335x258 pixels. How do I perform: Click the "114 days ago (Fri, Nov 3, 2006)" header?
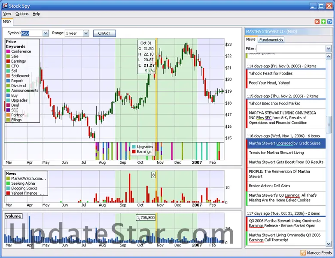point(282,66)
